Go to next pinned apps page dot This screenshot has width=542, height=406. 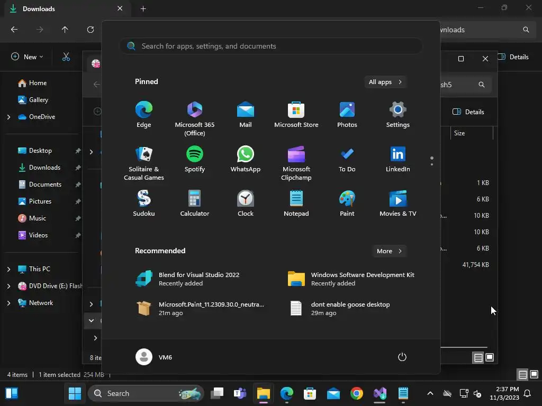point(432,164)
